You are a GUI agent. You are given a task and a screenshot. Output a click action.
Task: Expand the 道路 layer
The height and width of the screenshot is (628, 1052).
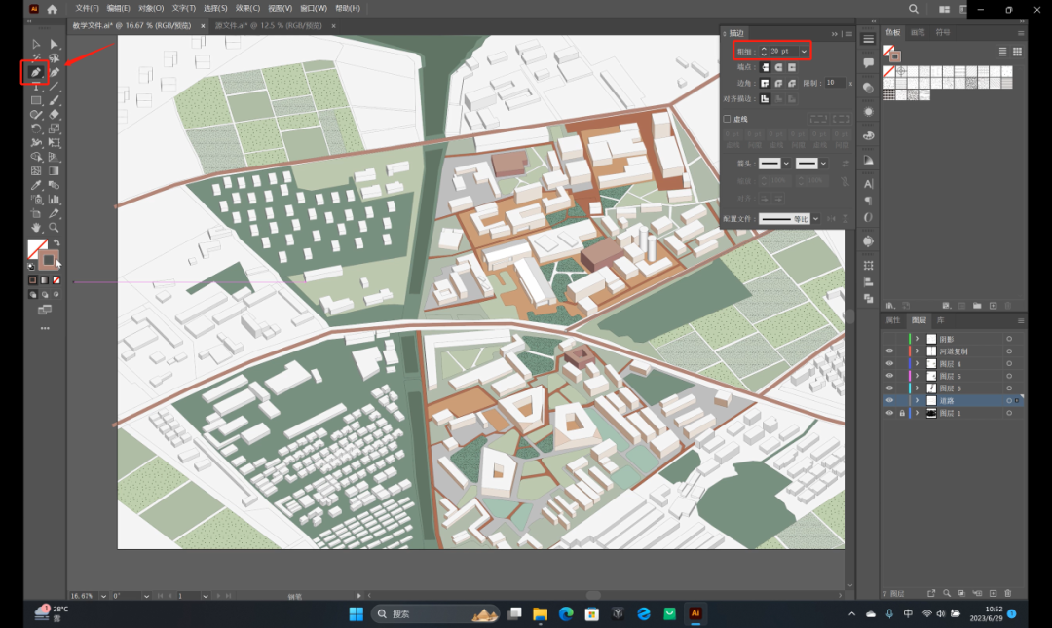(x=918, y=400)
